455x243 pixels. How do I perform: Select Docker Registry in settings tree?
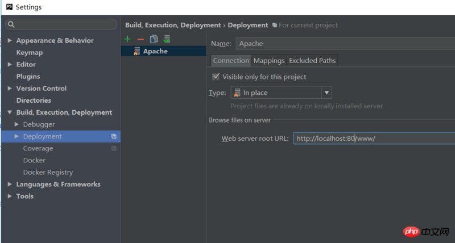(x=48, y=172)
